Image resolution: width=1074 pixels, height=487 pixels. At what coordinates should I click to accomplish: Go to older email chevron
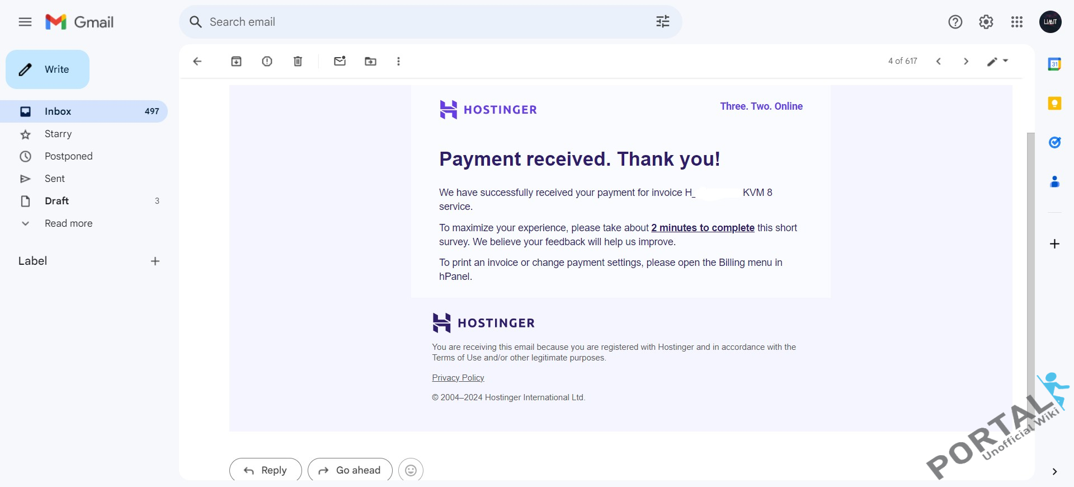click(966, 62)
